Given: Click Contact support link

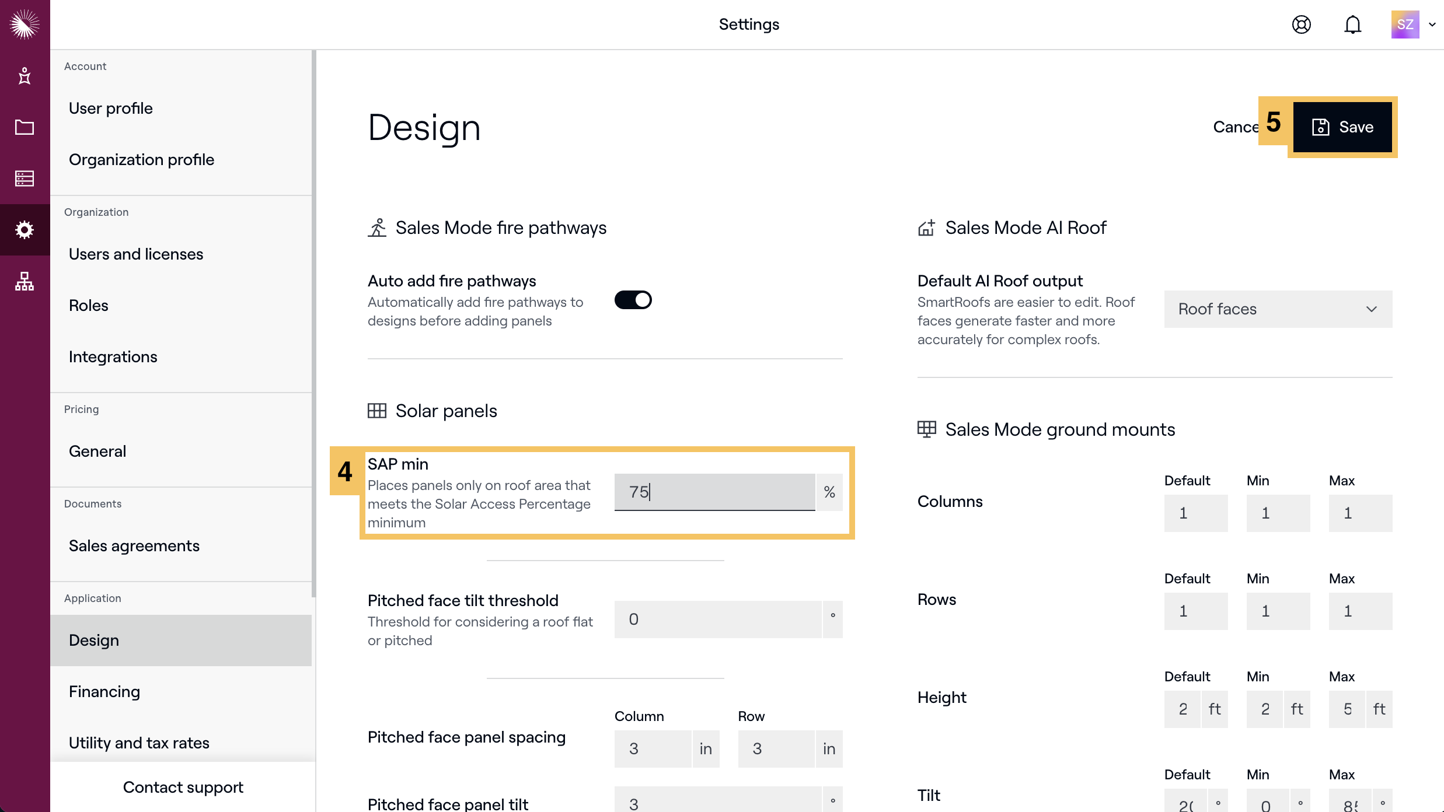Looking at the screenshot, I should tap(183, 787).
